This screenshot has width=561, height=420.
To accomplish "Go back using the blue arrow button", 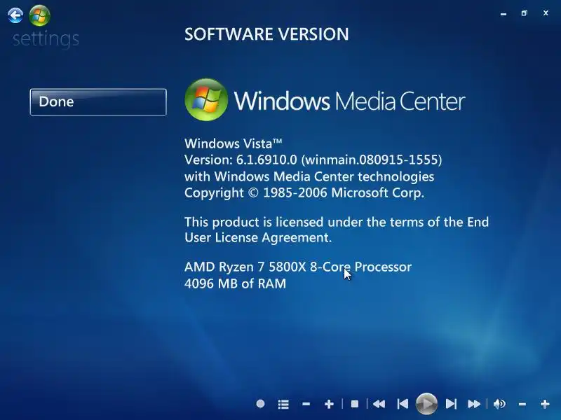I will 15,15.
